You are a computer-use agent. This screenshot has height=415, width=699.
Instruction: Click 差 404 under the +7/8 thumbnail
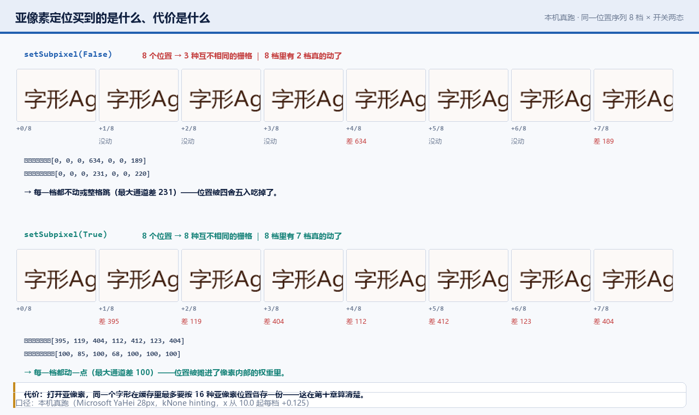(603, 322)
